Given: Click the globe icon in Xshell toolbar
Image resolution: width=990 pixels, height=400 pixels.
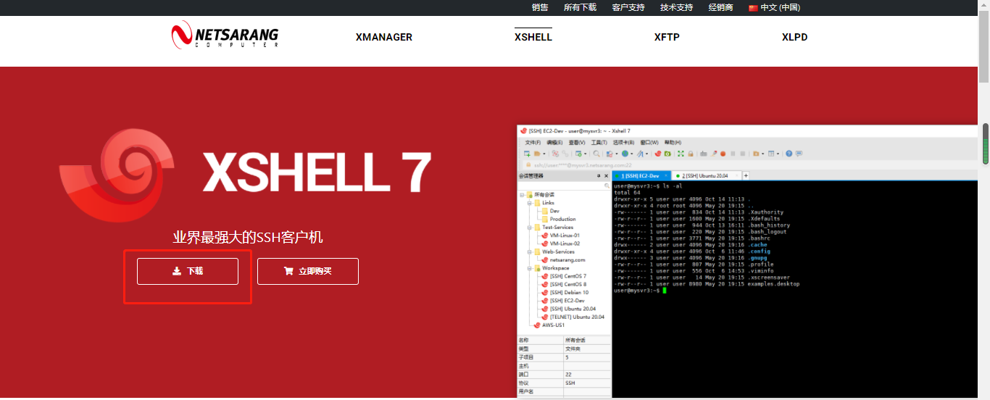Looking at the screenshot, I should [625, 154].
